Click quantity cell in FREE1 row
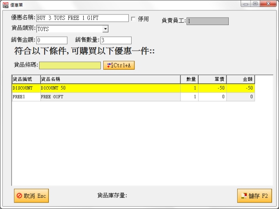 (189, 97)
